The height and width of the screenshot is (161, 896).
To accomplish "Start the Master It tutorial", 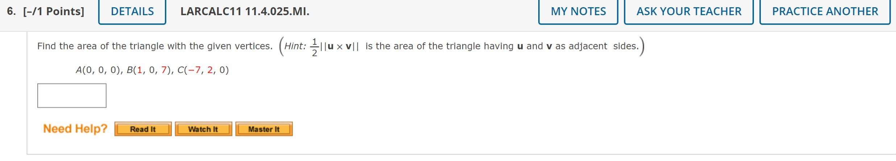I will click(264, 129).
